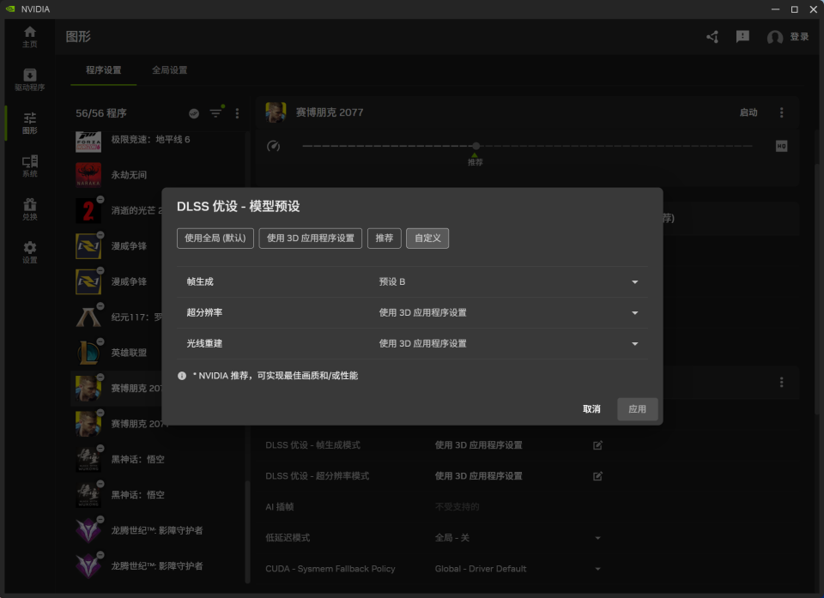
Task: Click 应用 to apply the presets
Action: click(638, 409)
